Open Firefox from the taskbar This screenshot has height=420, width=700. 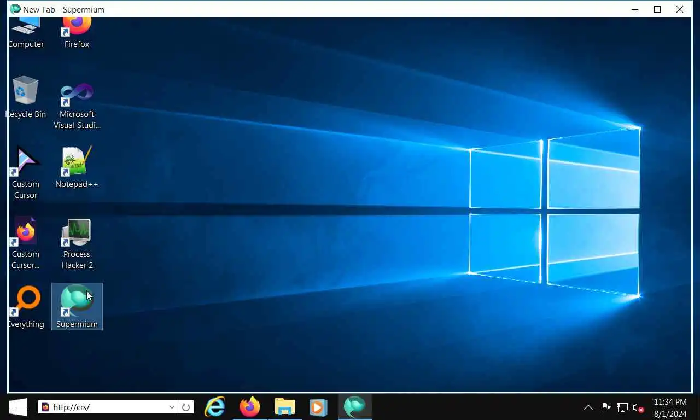pos(250,407)
